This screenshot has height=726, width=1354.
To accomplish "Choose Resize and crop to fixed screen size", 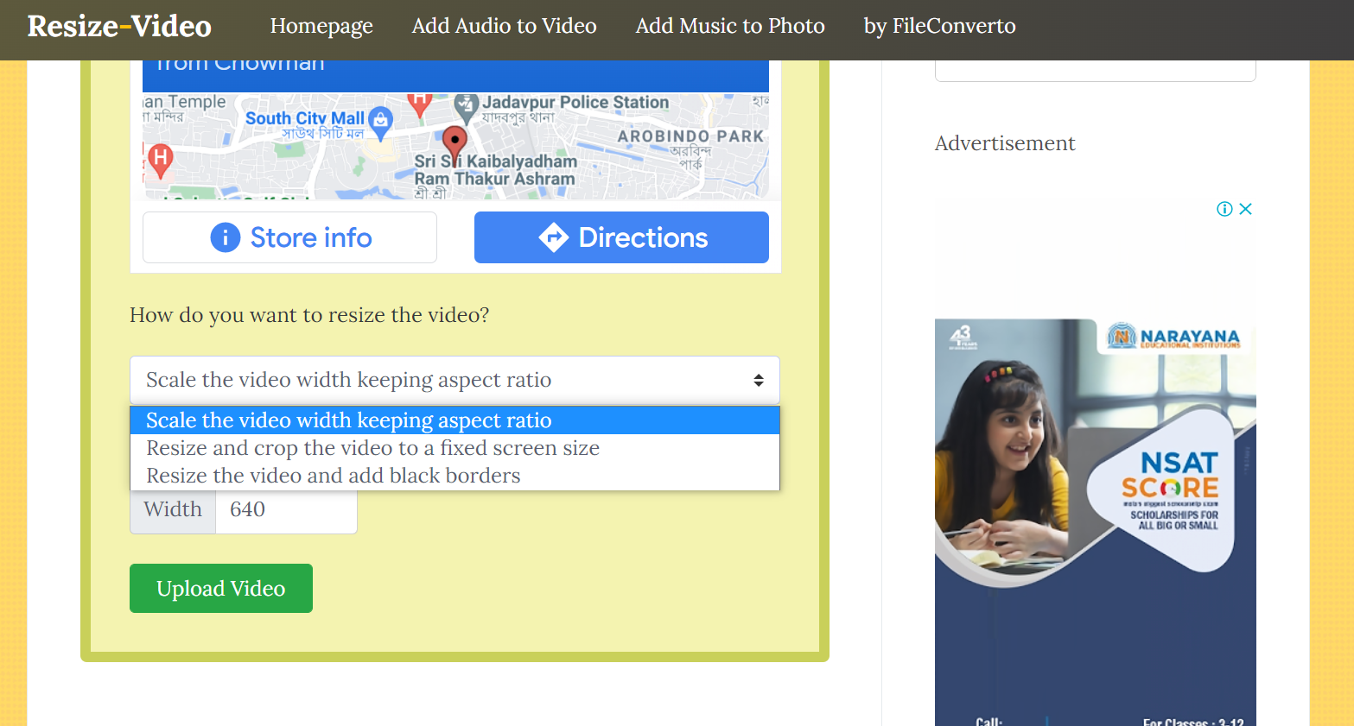I will pyautogui.click(x=455, y=448).
